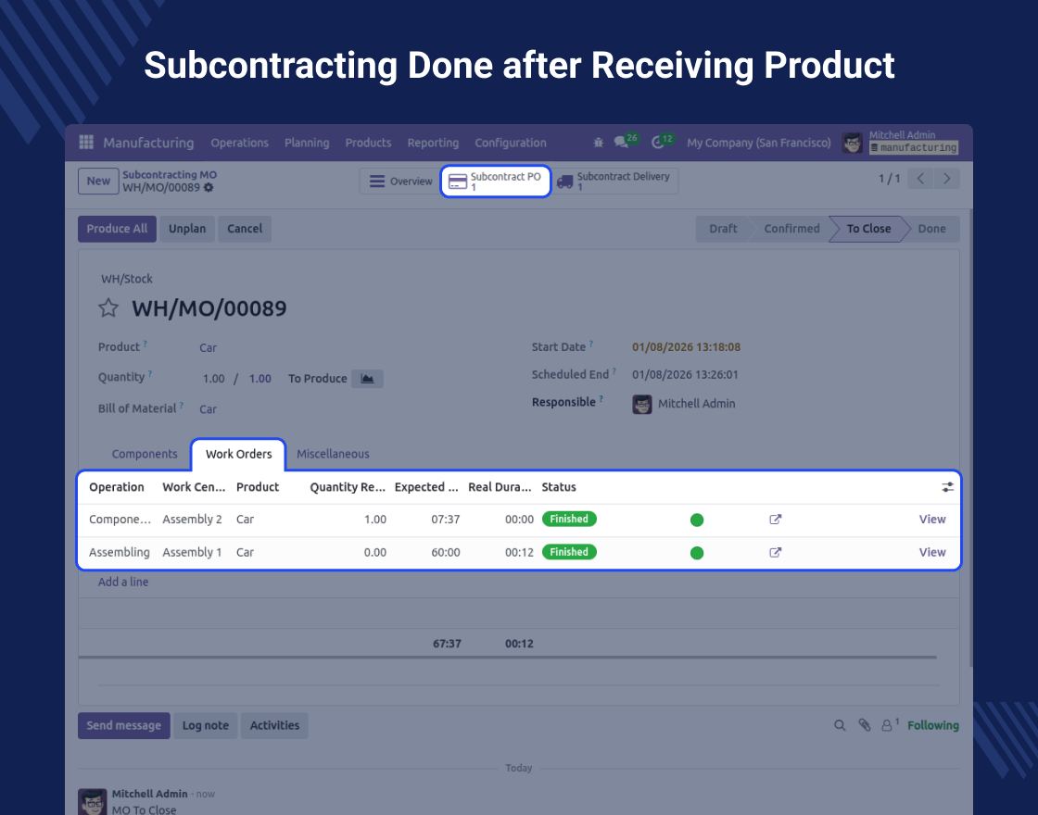
Task: Click the Scheduled End date field
Action: (x=685, y=374)
